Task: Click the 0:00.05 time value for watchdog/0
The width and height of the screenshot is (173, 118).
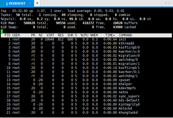Action: 110,60
